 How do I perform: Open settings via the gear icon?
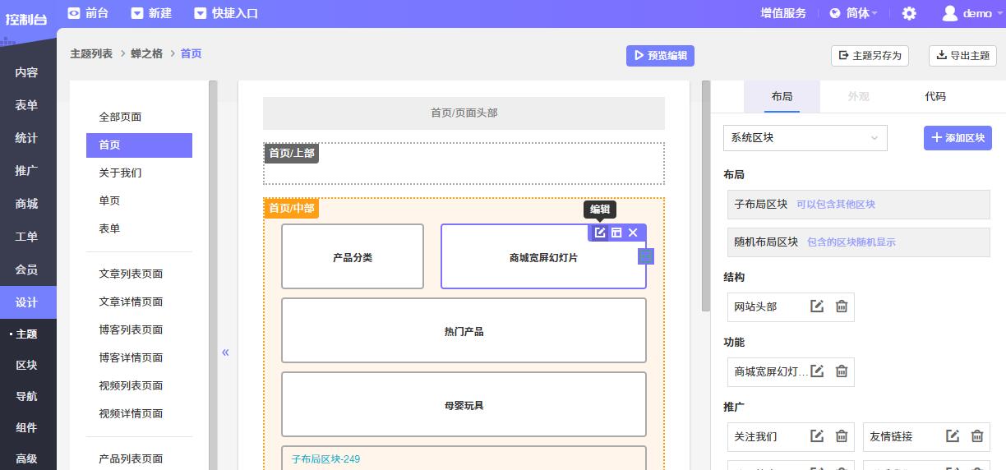click(x=909, y=13)
